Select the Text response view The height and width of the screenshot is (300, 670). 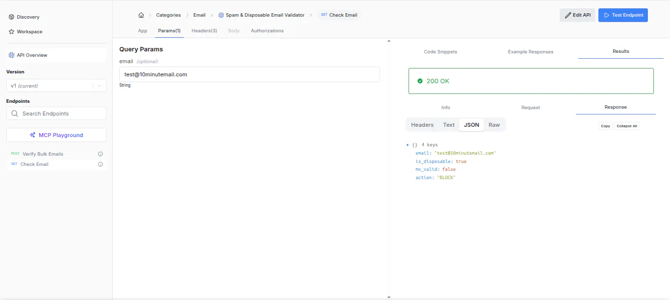point(449,125)
